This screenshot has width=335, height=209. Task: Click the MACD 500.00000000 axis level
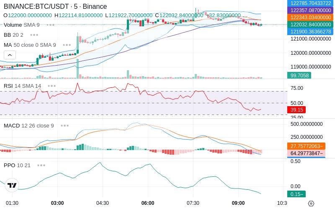click(307, 124)
